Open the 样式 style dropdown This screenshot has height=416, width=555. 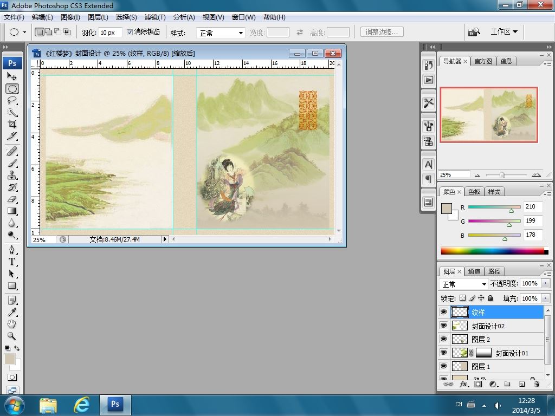[221, 33]
